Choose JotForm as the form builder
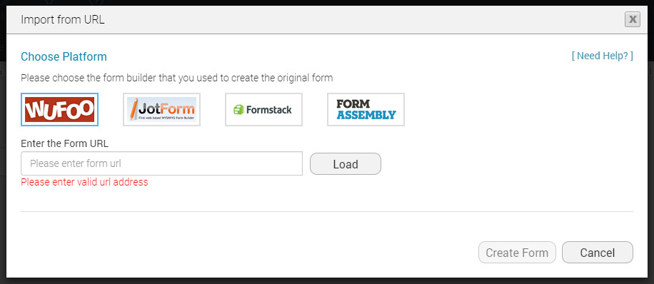 [161, 109]
